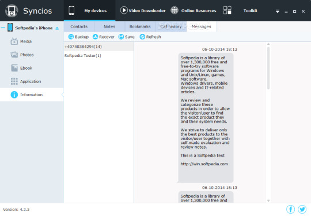Open the Ebook category
The height and width of the screenshot is (216, 311).
26,68
